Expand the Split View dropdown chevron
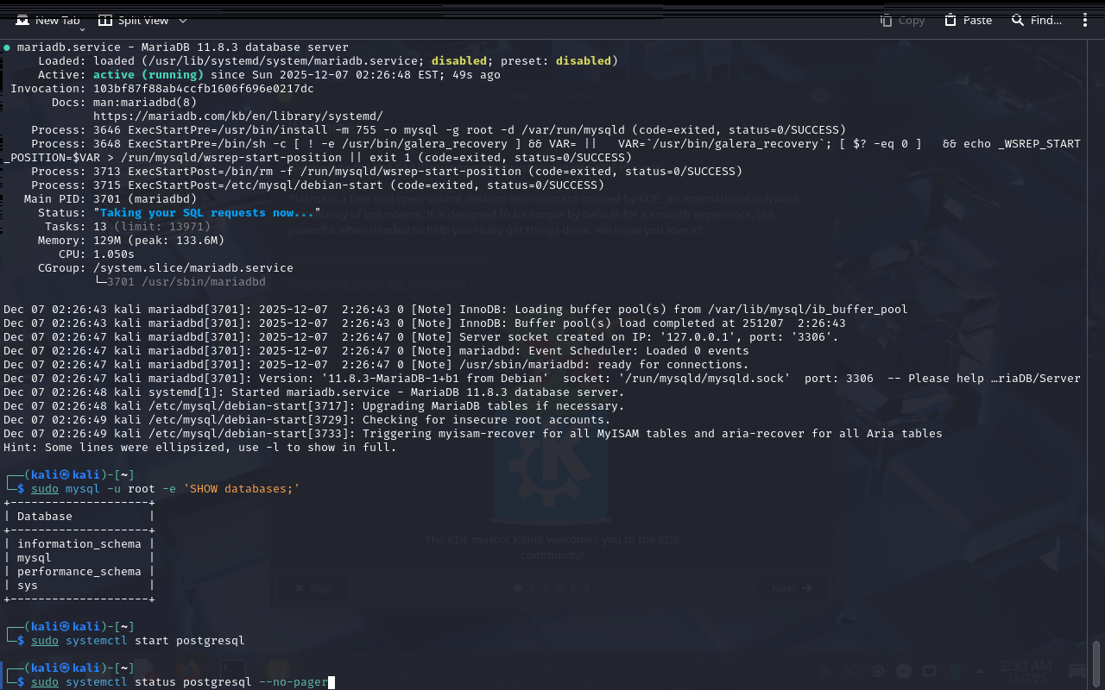The image size is (1105, 690). (x=182, y=20)
